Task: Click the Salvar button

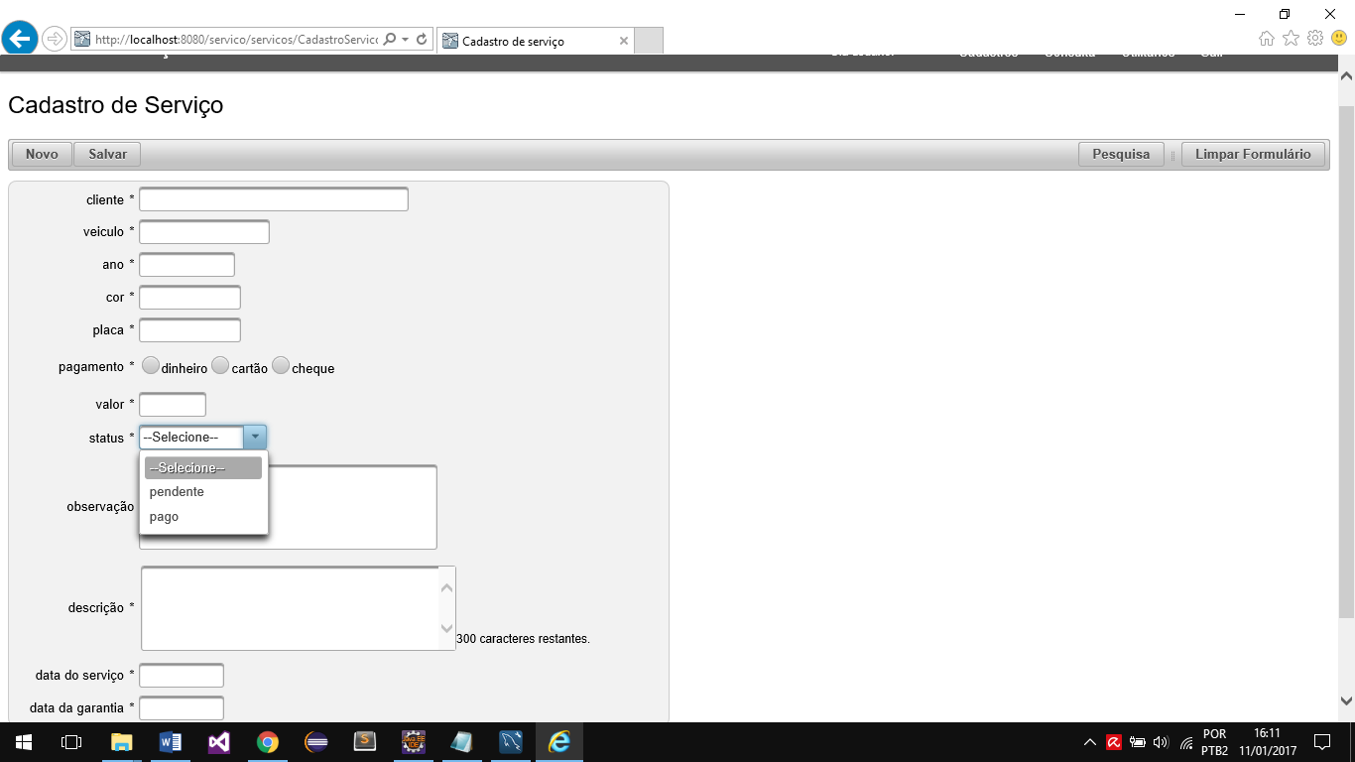Action: [107, 154]
